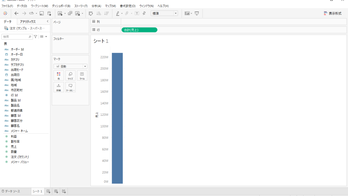Image resolution: width=348 pixels, height=196 pixels.
Task: Click the new worksheet chart icon
Action: tap(60, 13)
